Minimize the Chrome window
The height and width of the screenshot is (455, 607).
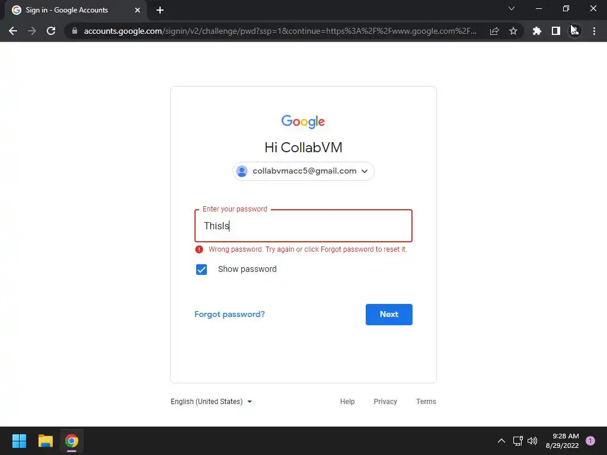click(x=539, y=8)
